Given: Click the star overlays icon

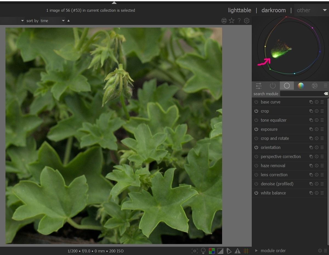Looking at the screenshot, I should (x=232, y=21).
